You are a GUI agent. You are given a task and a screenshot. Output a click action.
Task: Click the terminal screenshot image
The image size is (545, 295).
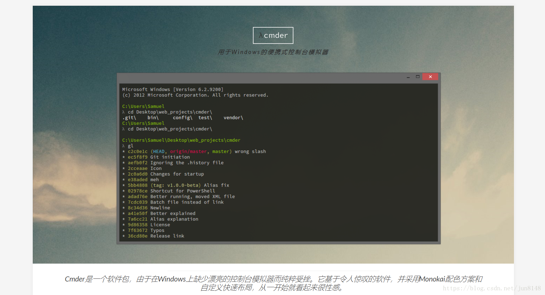(279, 158)
